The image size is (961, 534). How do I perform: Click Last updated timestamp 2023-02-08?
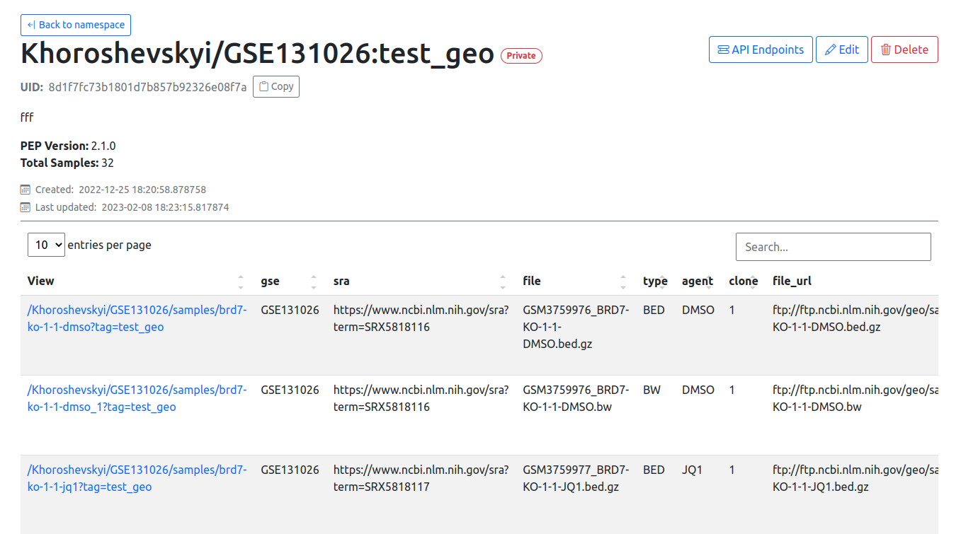pos(164,207)
